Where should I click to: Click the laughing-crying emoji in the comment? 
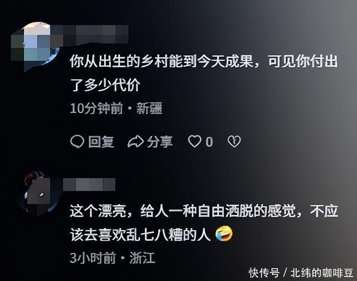224,234
